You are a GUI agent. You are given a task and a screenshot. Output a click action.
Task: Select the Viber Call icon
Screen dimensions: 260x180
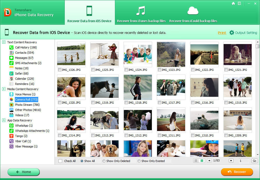tap(11, 141)
